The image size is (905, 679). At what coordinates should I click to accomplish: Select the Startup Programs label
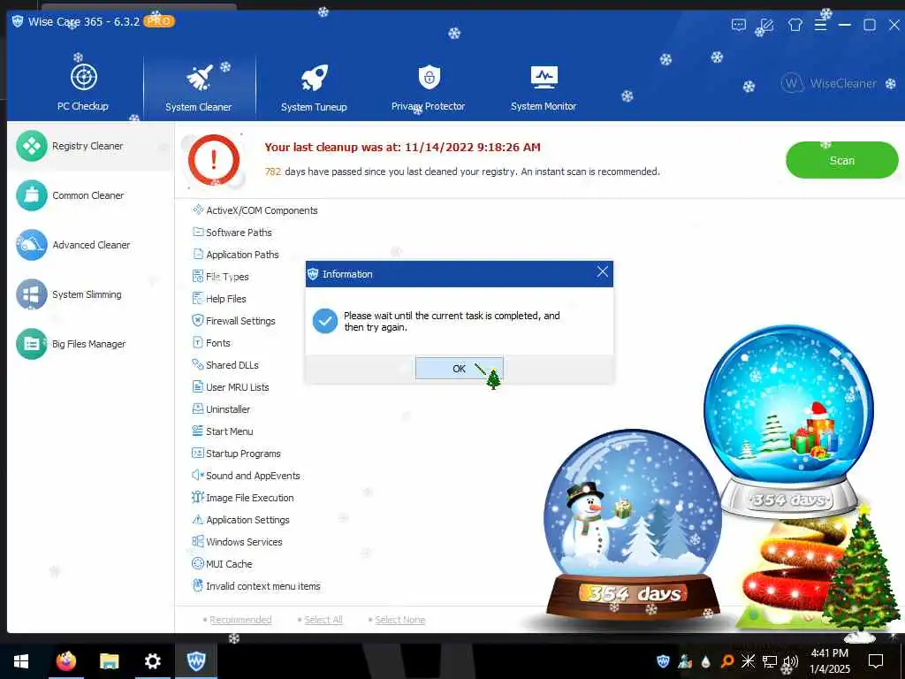tap(243, 454)
